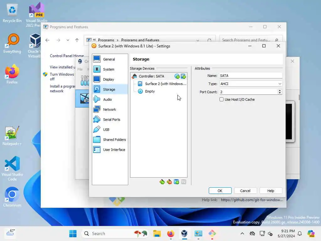321x241 pixels.
Task: Open Notepad++ desktop shortcut
Action: tap(12, 136)
